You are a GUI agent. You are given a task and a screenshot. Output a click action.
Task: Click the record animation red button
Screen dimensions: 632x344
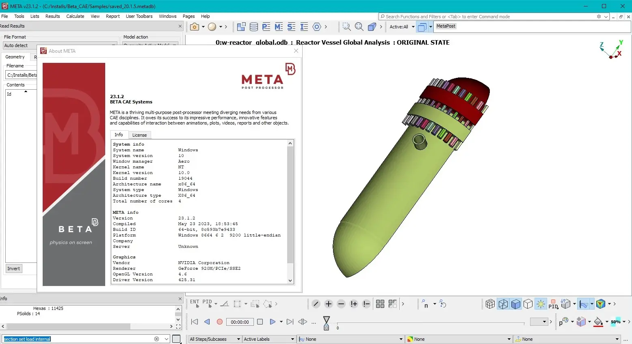(x=220, y=322)
